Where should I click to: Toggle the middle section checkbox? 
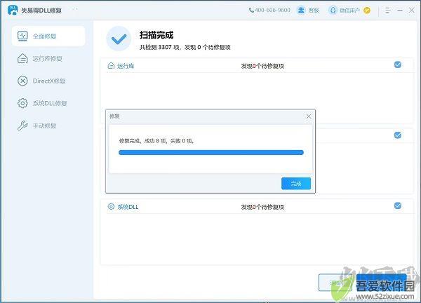pyautogui.click(x=398, y=135)
